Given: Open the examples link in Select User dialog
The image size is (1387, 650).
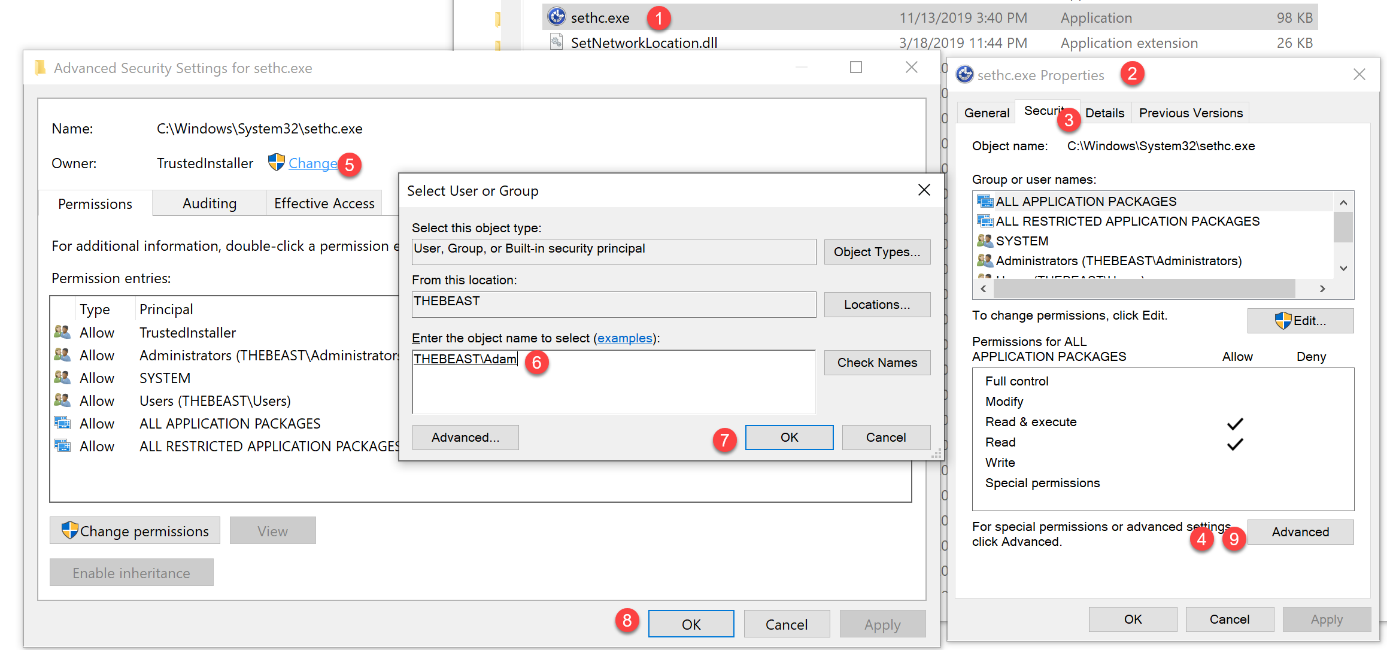Looking at the screenshot, I should point(625,338).
